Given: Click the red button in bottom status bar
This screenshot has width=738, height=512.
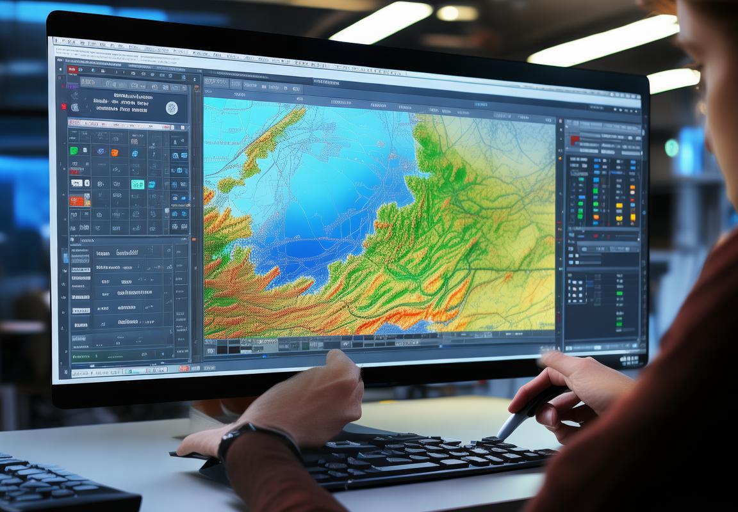Looking at the screenshot, I should point(184,368).
